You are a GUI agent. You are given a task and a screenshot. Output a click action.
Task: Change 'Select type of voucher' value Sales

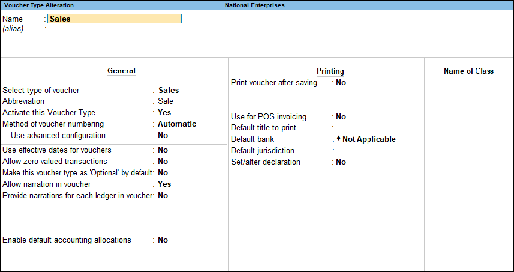click(x=169, y=90)
